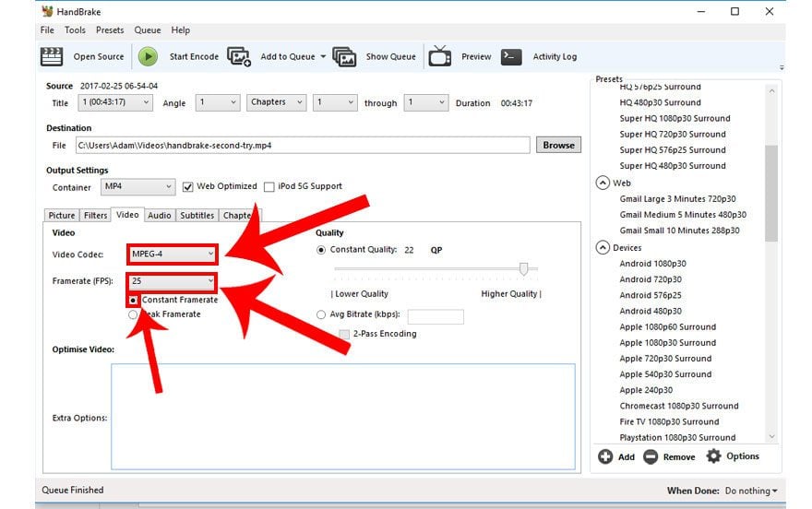Select the Peak Framerate radio button
This screenshot has width=812, height=509.
pos(133,314)
